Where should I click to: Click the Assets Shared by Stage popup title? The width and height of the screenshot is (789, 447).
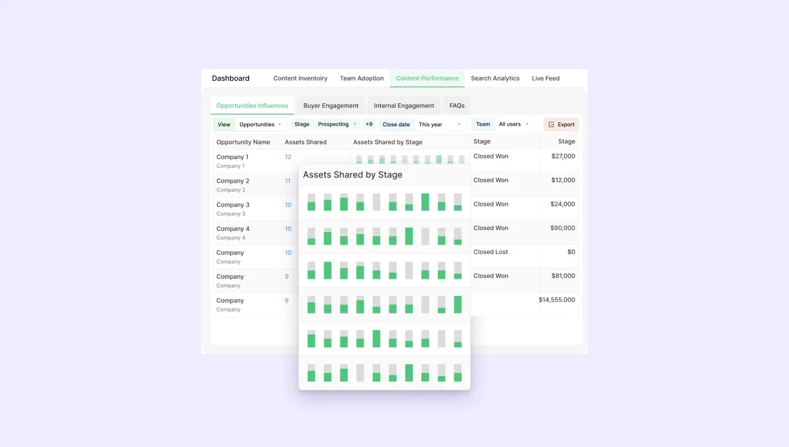[x=352, y=175]
